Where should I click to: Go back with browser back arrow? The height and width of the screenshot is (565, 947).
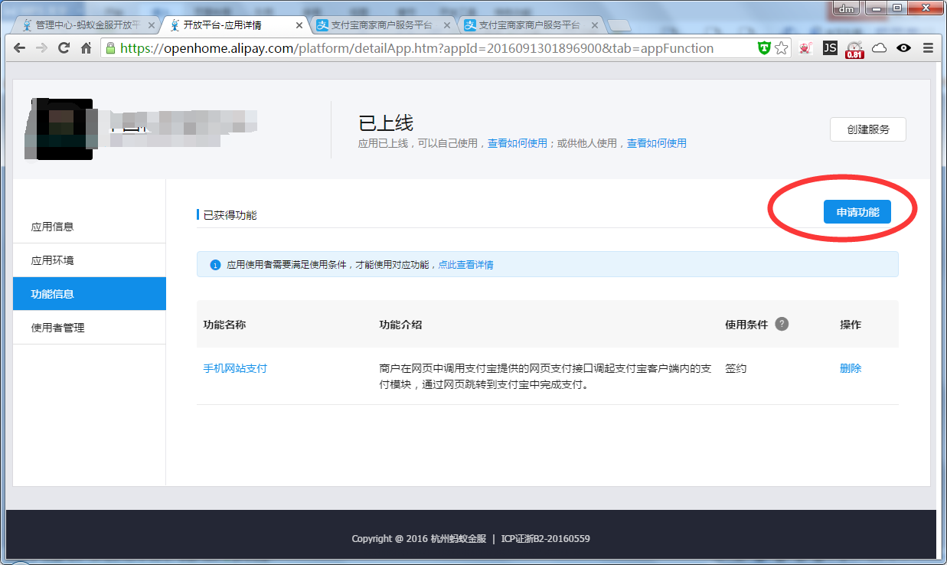(x=20, y=47)
